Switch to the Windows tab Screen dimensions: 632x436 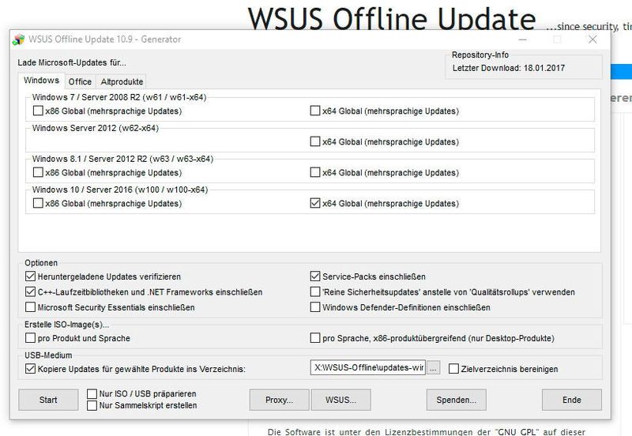pyautogui.click(x=41, y=81)
